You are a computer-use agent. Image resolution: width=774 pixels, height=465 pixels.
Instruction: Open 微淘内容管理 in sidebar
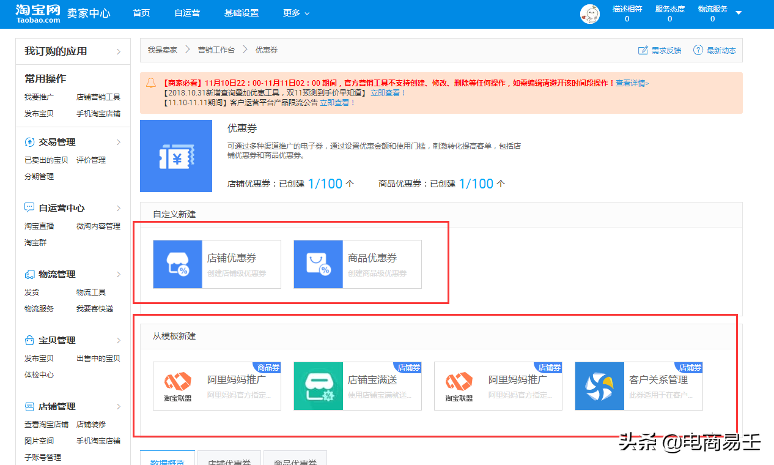click(98, 226)
